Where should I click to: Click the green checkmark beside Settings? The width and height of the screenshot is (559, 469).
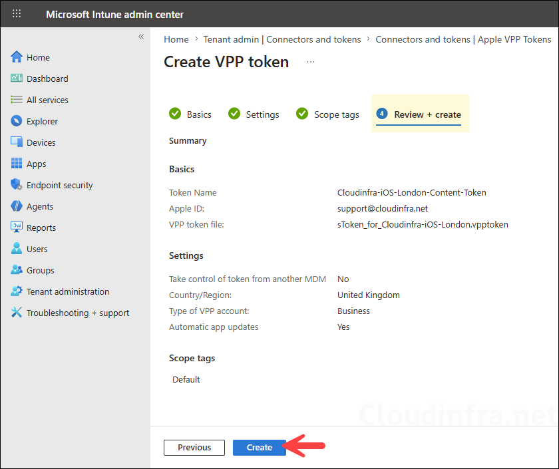(234, 114)
